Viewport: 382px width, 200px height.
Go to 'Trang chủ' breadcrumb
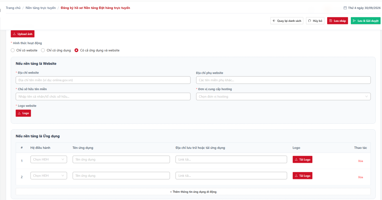pyautogui.click(x=13, y=8)
